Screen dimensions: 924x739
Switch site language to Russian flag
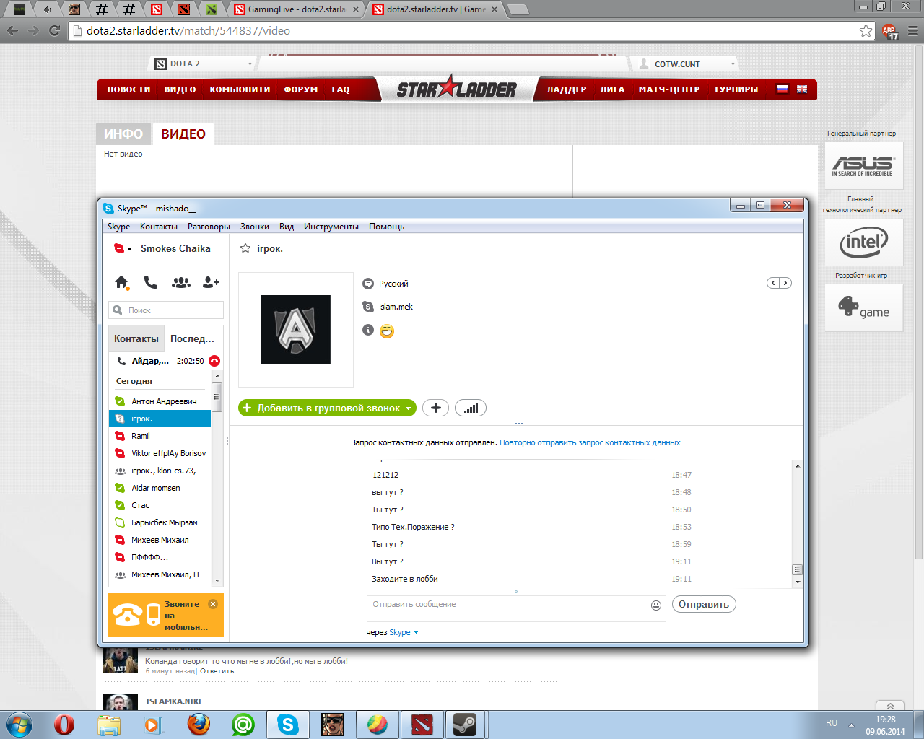coord(783,89)
